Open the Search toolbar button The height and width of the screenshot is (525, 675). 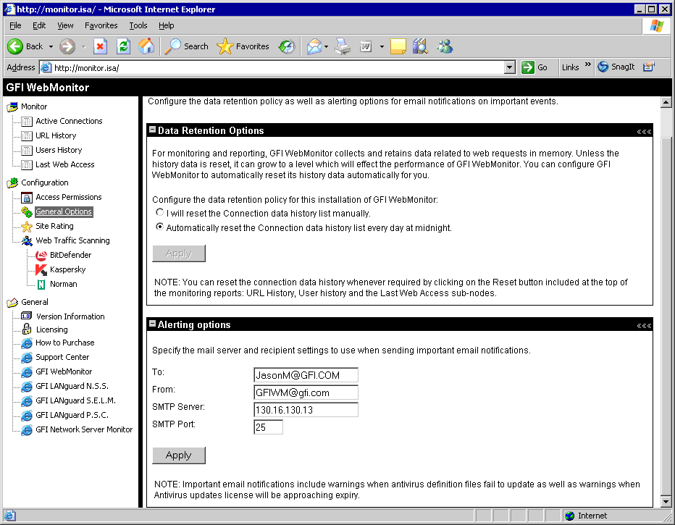point(186,46)
